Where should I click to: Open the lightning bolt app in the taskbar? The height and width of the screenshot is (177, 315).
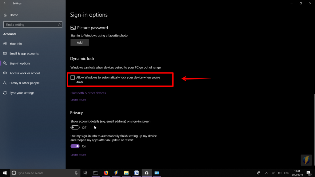116,173
